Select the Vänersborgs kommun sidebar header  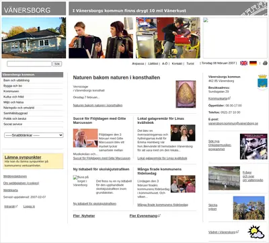coord(32,75)
